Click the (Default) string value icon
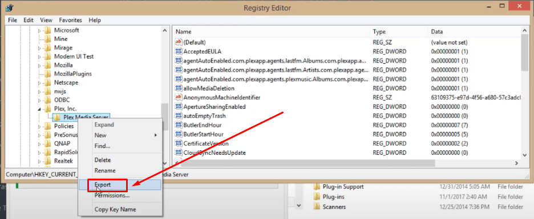 tap(179, 42)
